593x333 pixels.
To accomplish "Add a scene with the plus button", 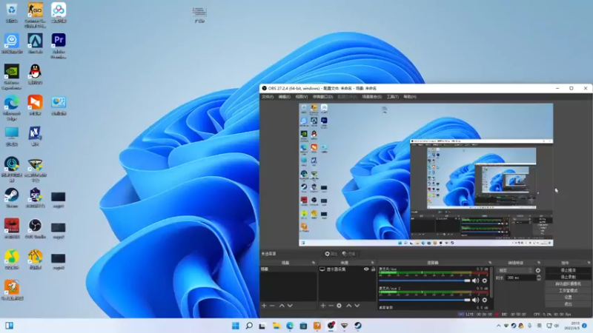I will click(264, 306).
